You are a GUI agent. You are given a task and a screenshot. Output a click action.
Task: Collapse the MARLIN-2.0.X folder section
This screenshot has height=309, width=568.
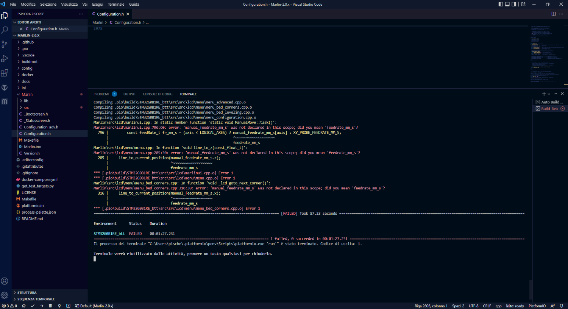(x=50, y=36)
